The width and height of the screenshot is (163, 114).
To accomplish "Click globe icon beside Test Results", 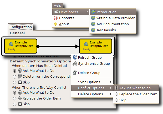I will [93, 30].
